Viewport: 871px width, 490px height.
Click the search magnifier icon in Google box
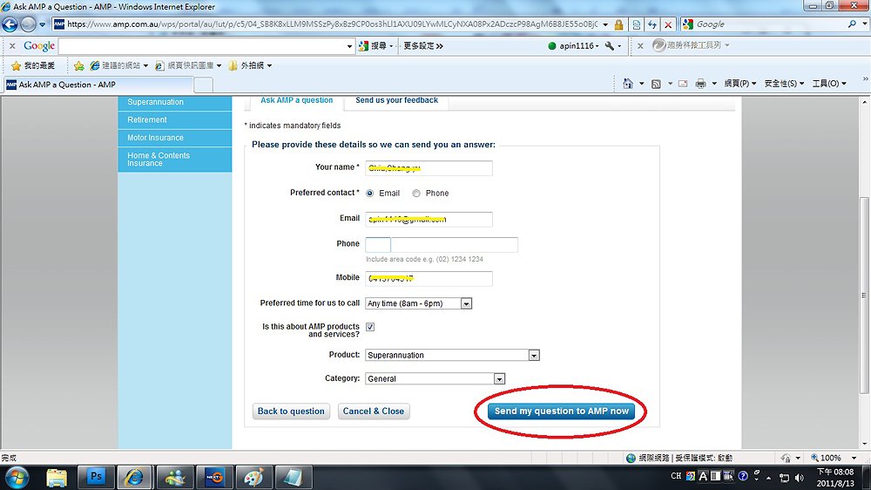tap(852, 24)
